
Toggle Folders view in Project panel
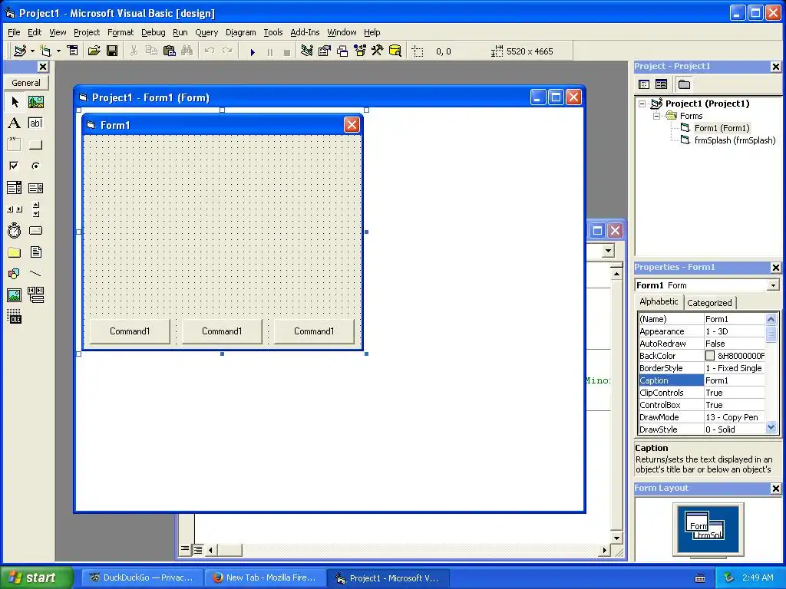click(x=684, y=84)
